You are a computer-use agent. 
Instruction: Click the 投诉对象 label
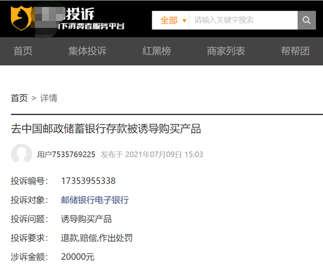click(x=30, y=200)
